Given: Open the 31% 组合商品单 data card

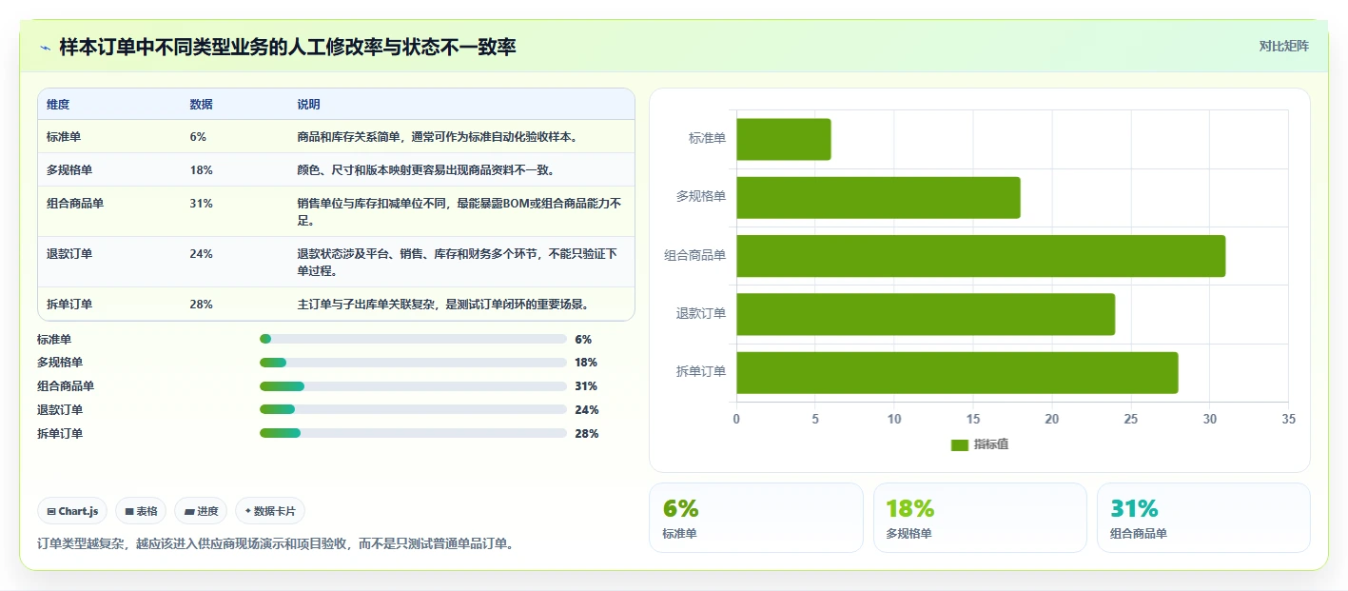Looking at the screenshot, I should [x=1203, y=518].
